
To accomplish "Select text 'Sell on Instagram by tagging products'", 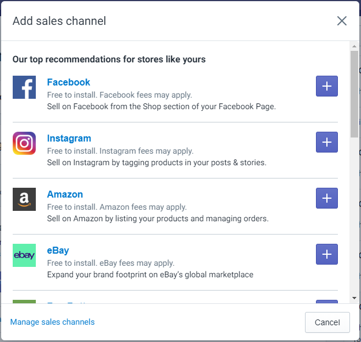I will [116, 162].
